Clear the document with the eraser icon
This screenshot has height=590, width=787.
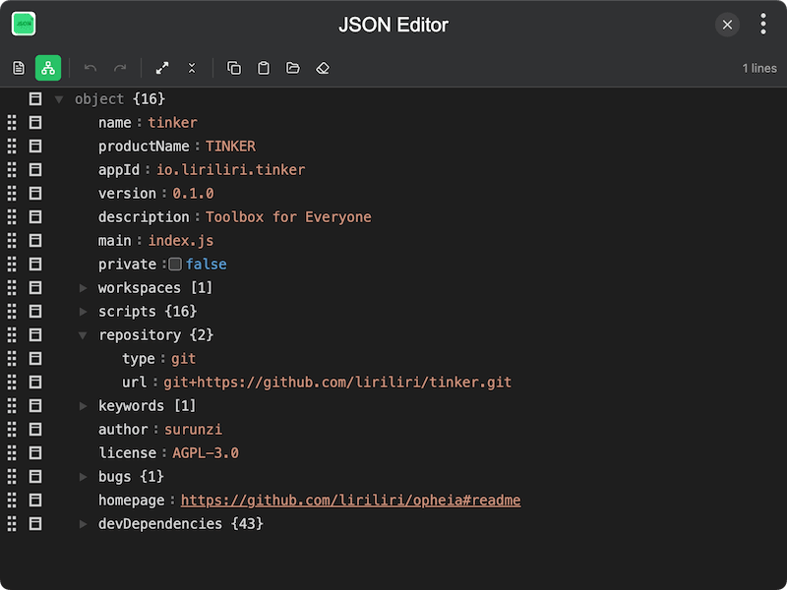[323, 68]
